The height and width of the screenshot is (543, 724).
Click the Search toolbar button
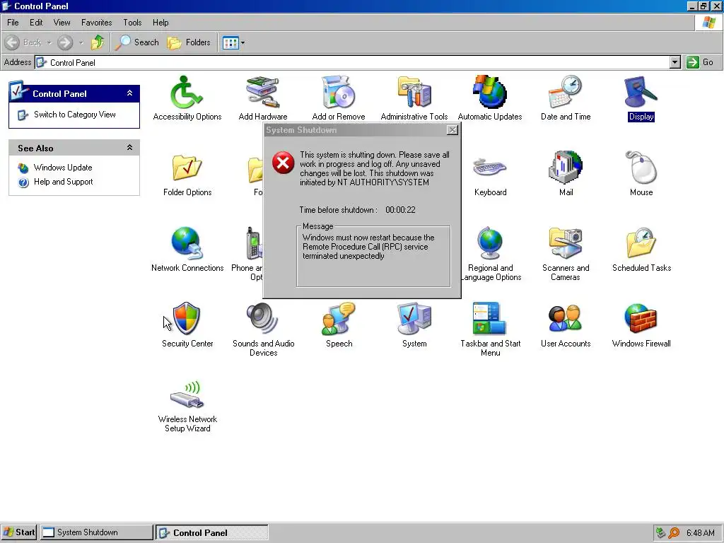[136, 42]
